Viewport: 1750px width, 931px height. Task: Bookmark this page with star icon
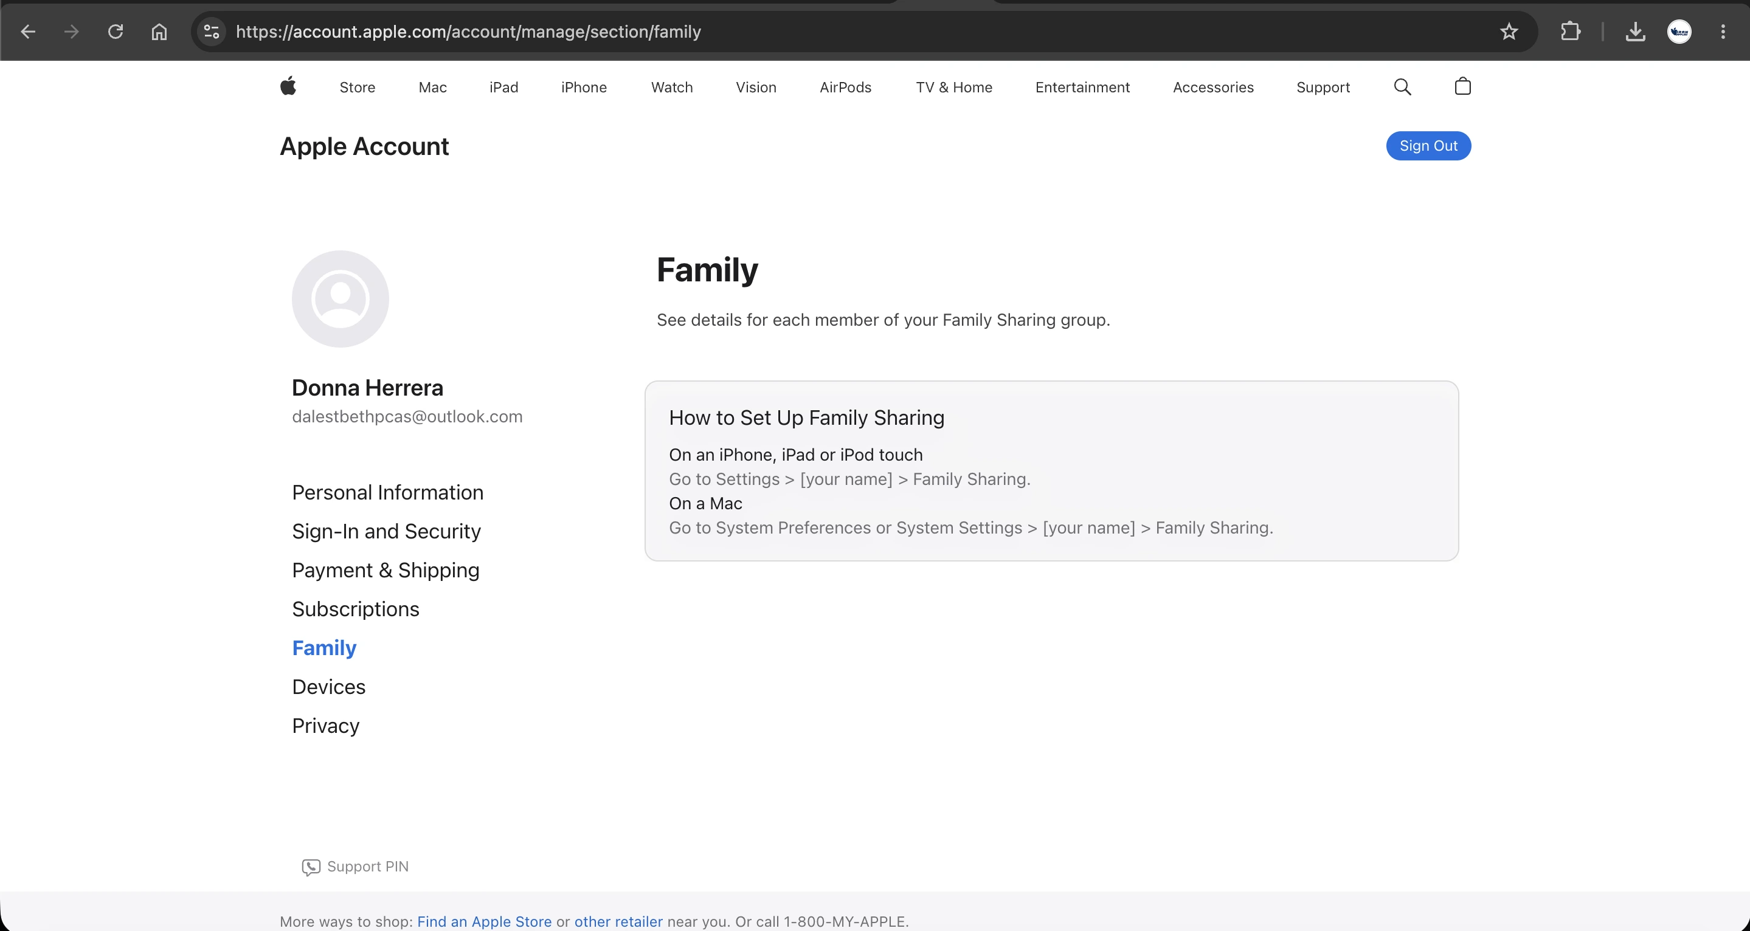point(1509,31)
